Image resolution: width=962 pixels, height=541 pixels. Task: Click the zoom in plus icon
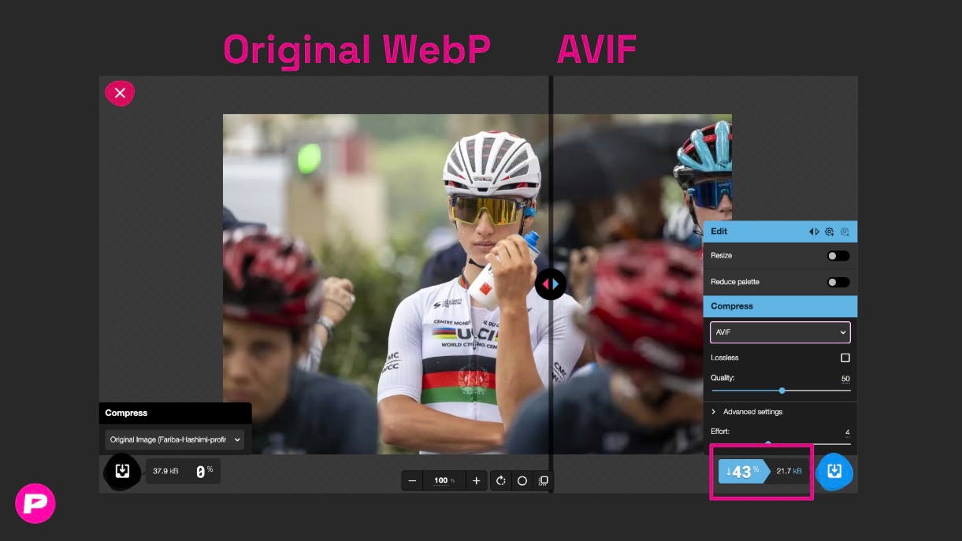(476, 480)
